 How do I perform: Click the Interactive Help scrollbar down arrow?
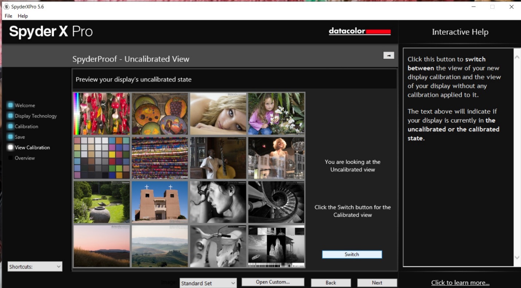tap(517, 257)
